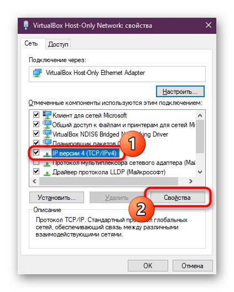
Task: Click the Настроить... button
Action: 180,92
